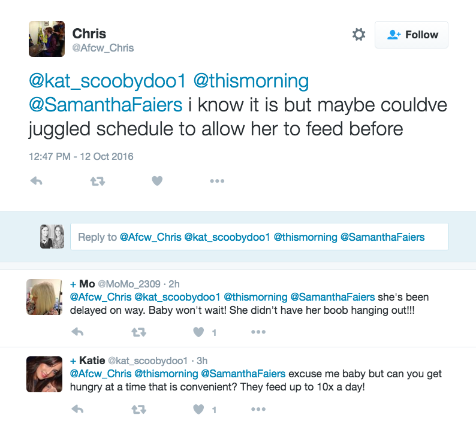The width and height of the screenshot is (476, 424).
Task: Open the gear settings menu on Chris's tweet
Action: (358, 35)
